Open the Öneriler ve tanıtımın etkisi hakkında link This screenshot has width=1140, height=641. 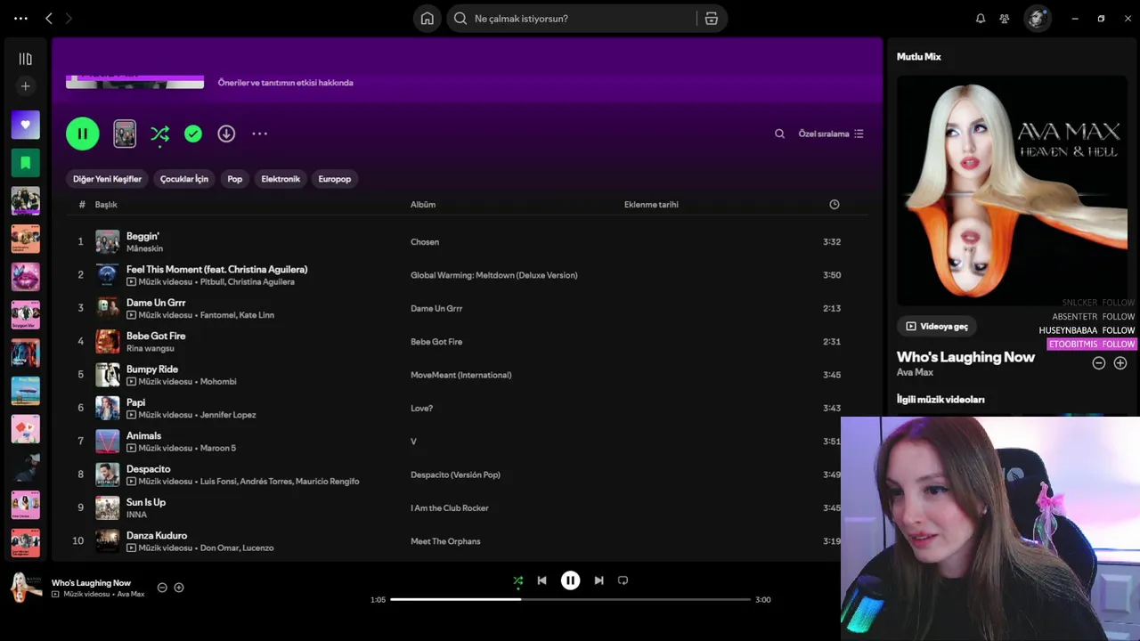point(286,83)
